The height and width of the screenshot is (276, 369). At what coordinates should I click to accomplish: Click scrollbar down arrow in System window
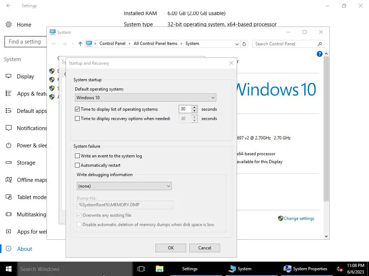point(326,236)
